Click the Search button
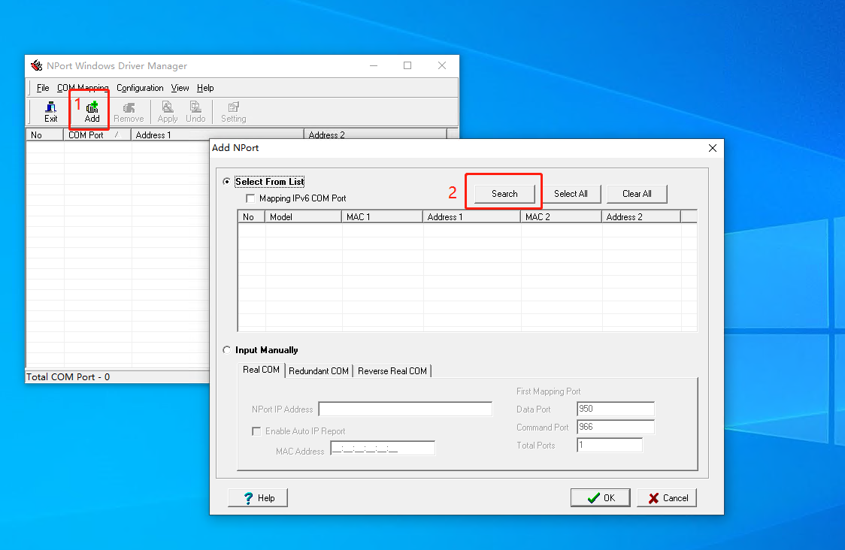845x550 pixels. click(x=504, y=194)
